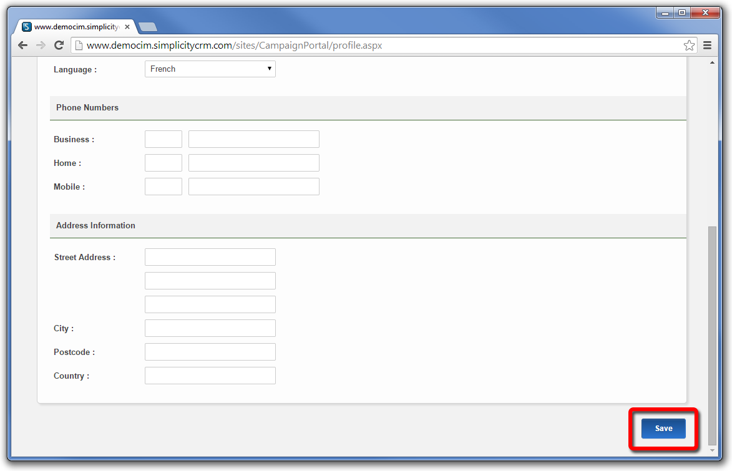Click the scrollbar up arrow

pyautogui.click(x=712, y=62)
